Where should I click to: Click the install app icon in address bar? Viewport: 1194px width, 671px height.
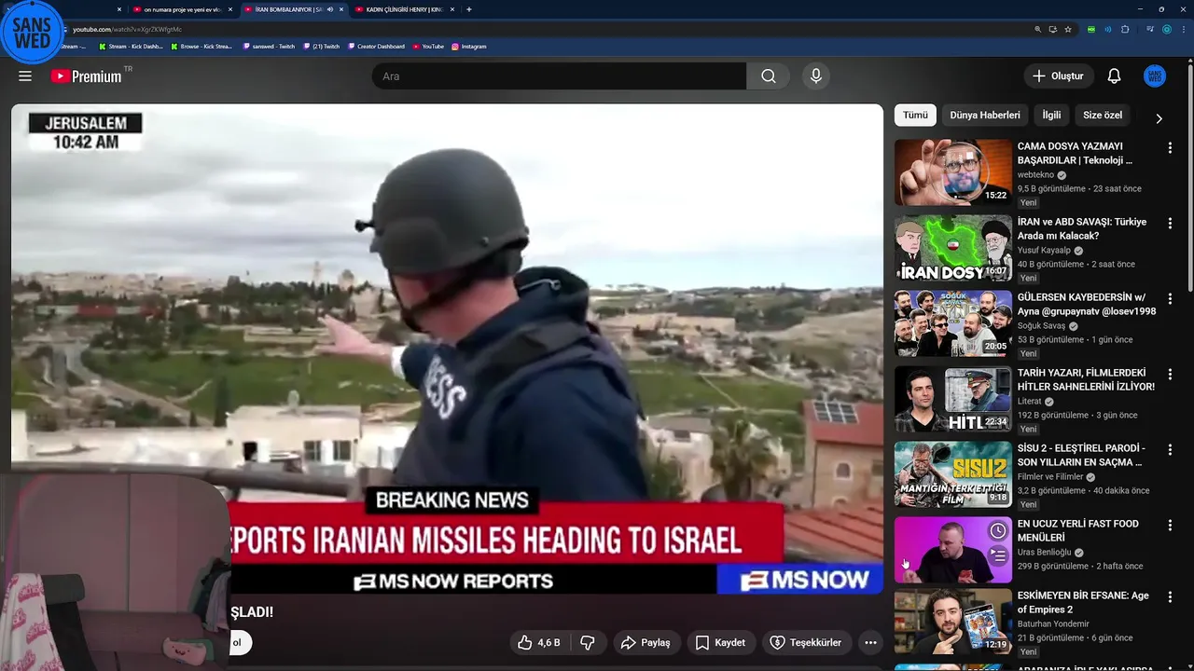[x=1052, y=29]
